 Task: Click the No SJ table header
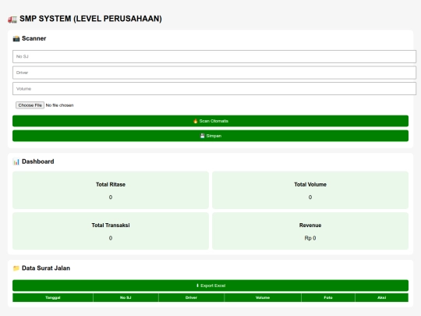coord(126,297)
